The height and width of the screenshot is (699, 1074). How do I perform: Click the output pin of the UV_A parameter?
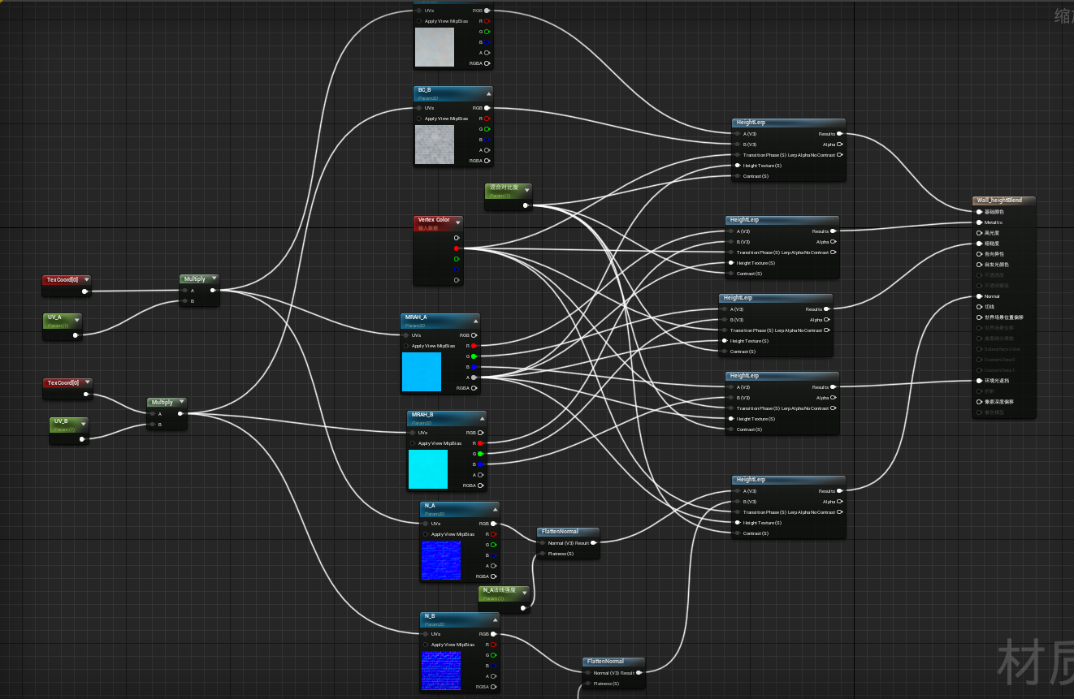click(x=76, y=334)
